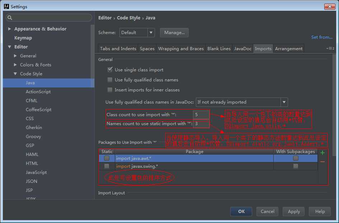Select ActionScript code style

click(x=38, y=92)
